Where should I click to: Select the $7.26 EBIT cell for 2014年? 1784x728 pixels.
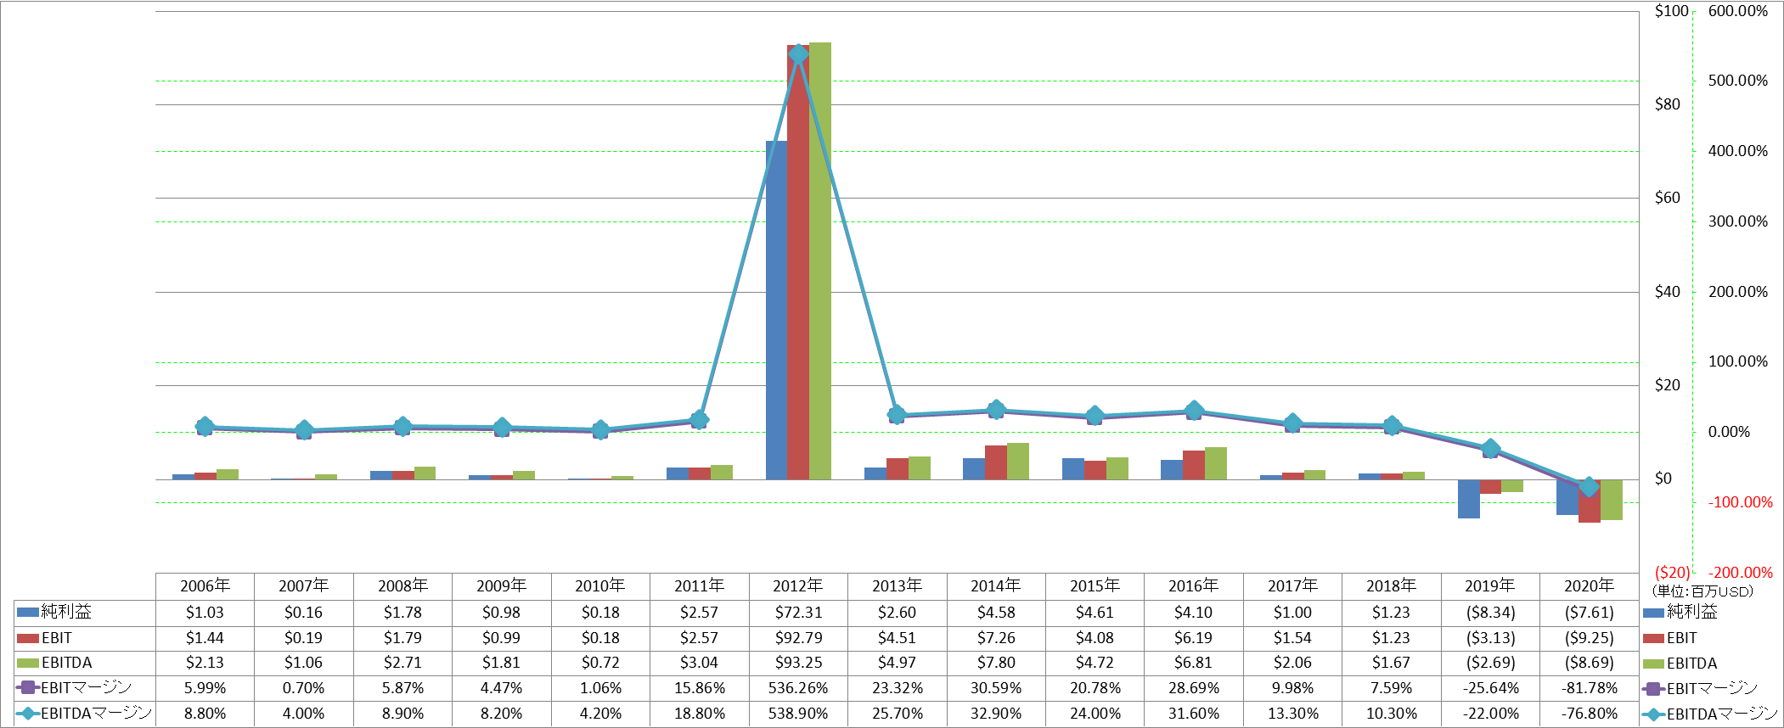tap(996, 637)
